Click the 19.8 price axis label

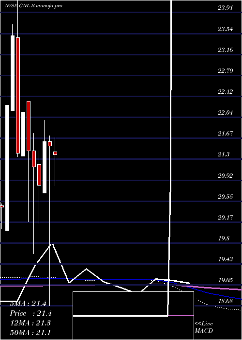coord(224,238)
